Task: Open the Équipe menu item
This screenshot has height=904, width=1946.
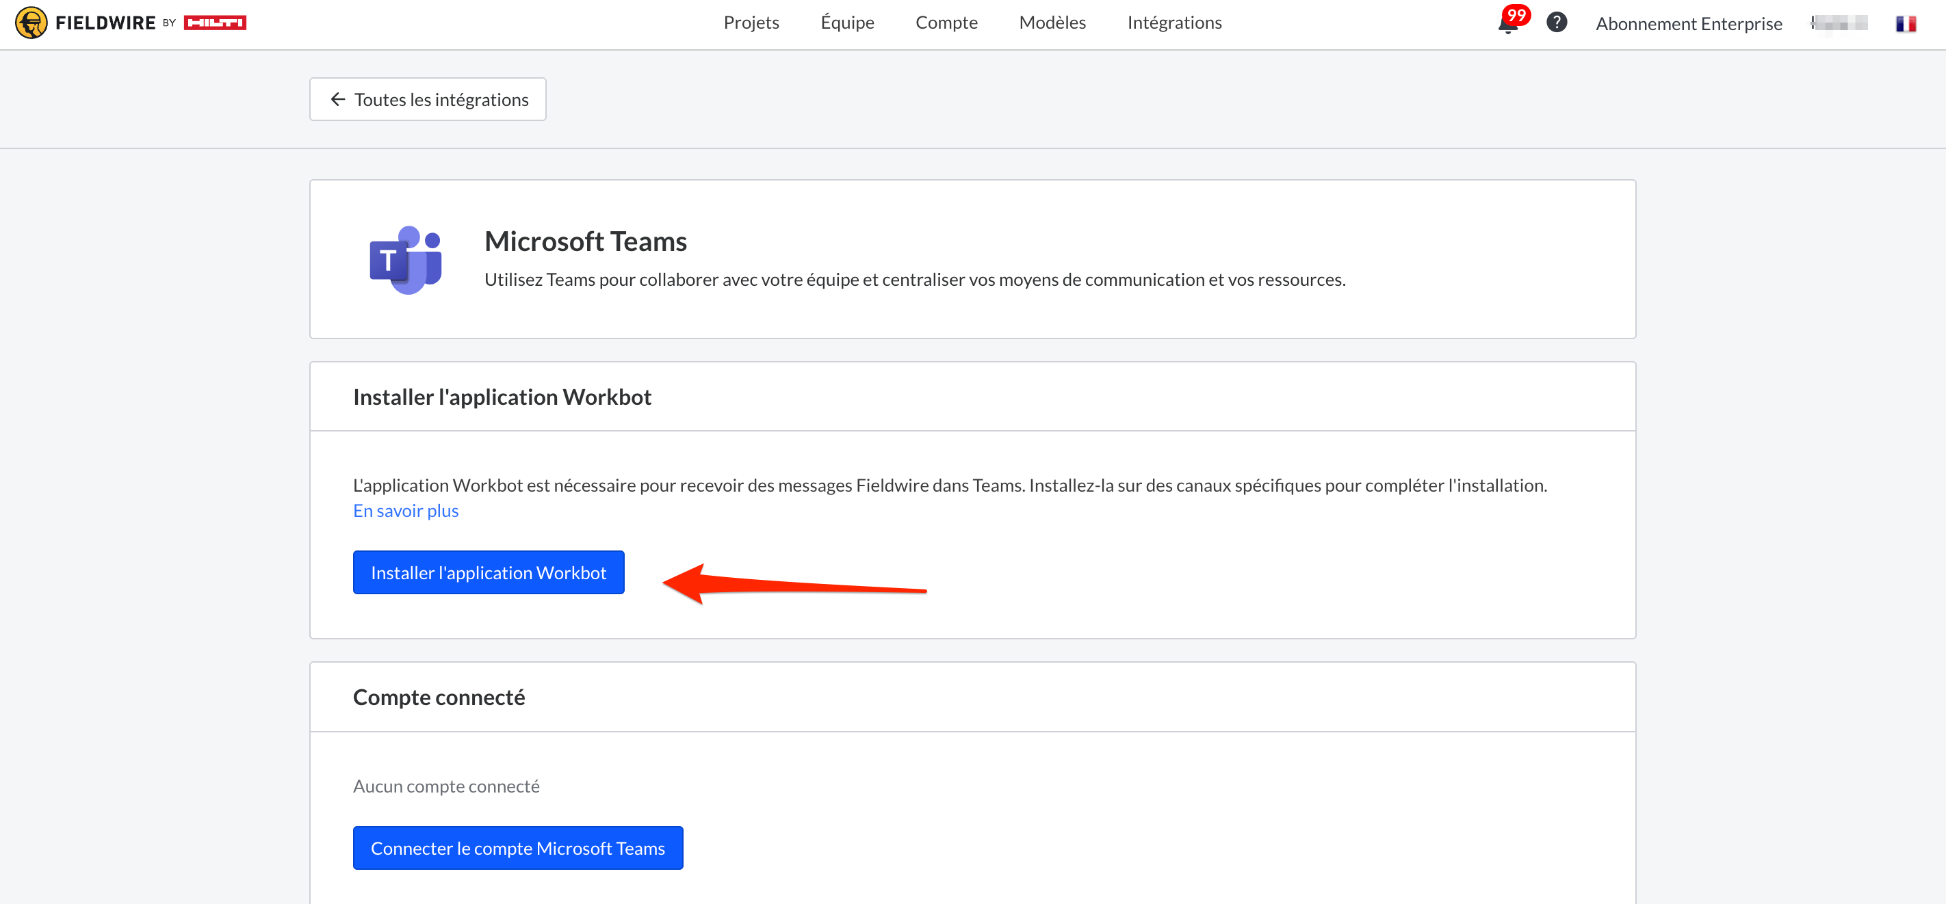Action: click(x=847, y=23)
